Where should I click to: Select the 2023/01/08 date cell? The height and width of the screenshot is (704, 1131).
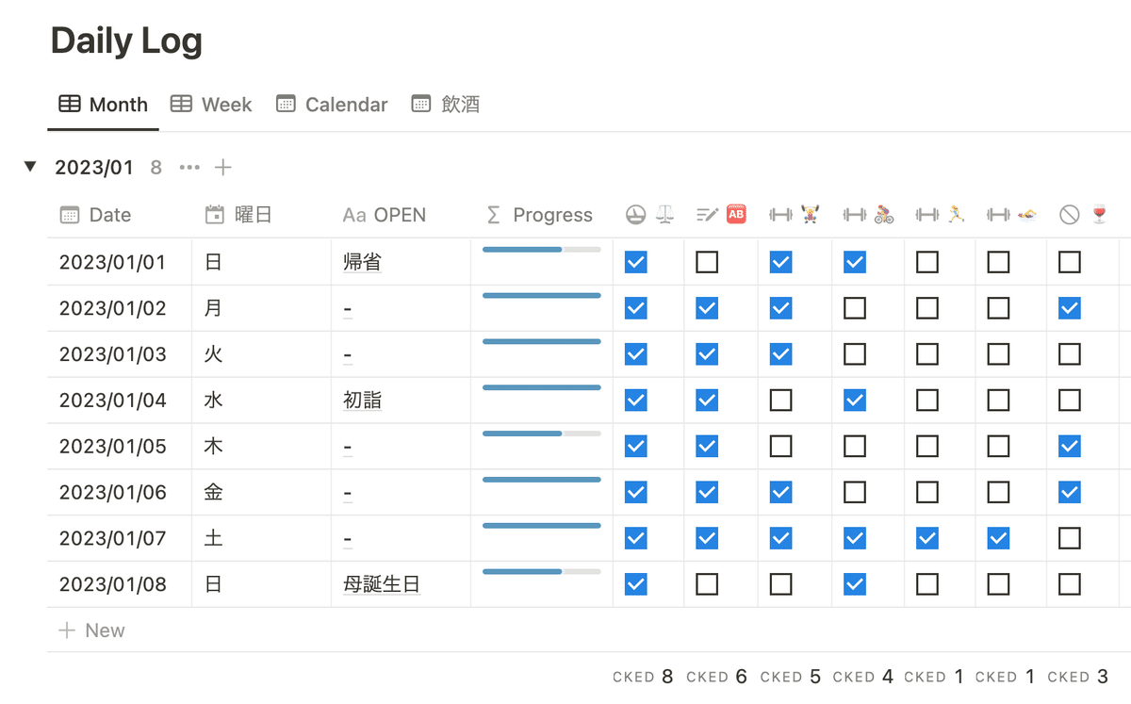point(120,584)
